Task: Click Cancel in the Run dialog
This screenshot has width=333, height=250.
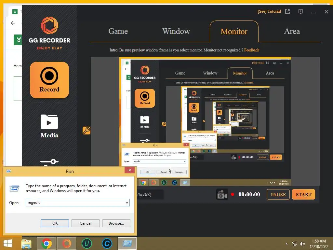Action: [x=86, y=223]
